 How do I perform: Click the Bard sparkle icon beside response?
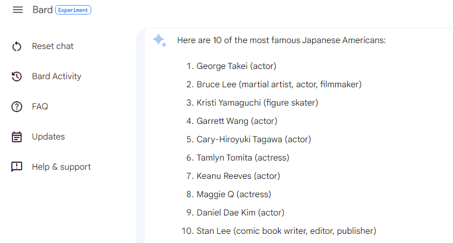point(160,40)
